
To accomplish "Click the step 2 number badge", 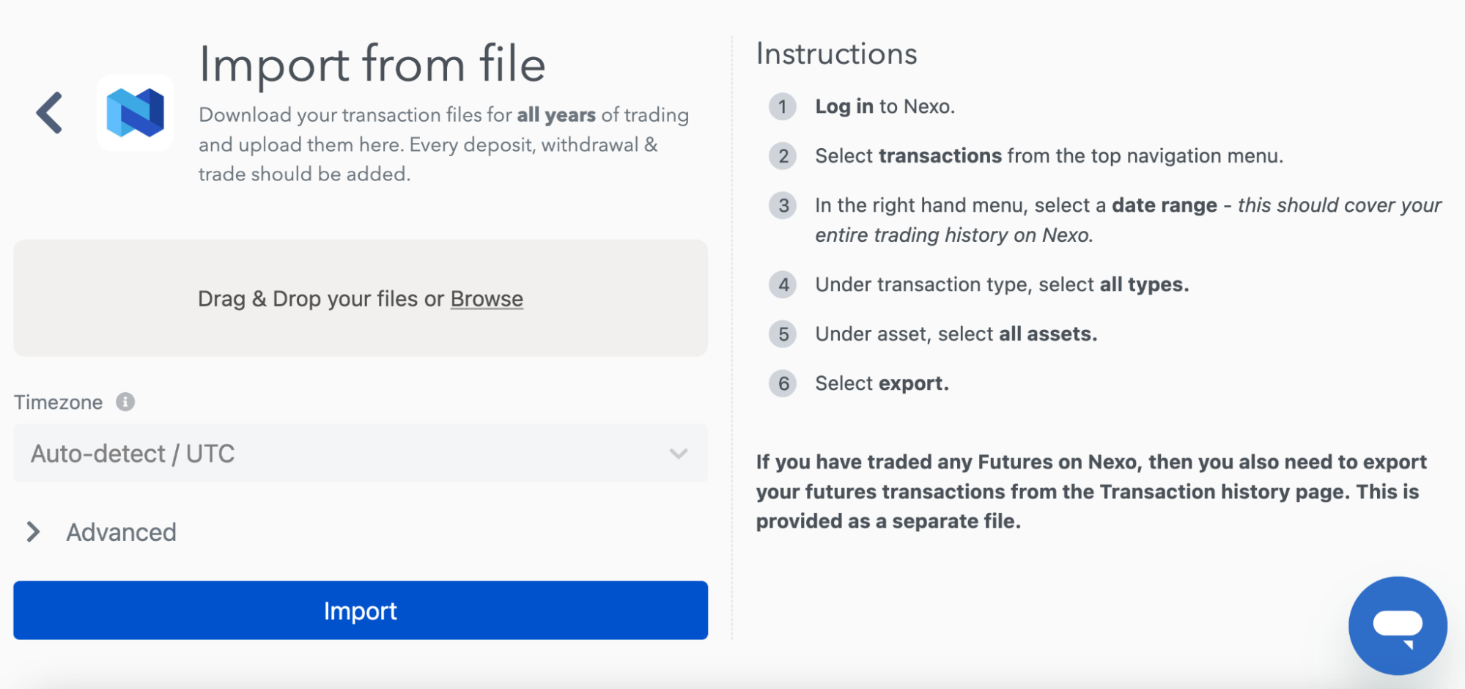I will pyautogui.click(x=783, y=156).
